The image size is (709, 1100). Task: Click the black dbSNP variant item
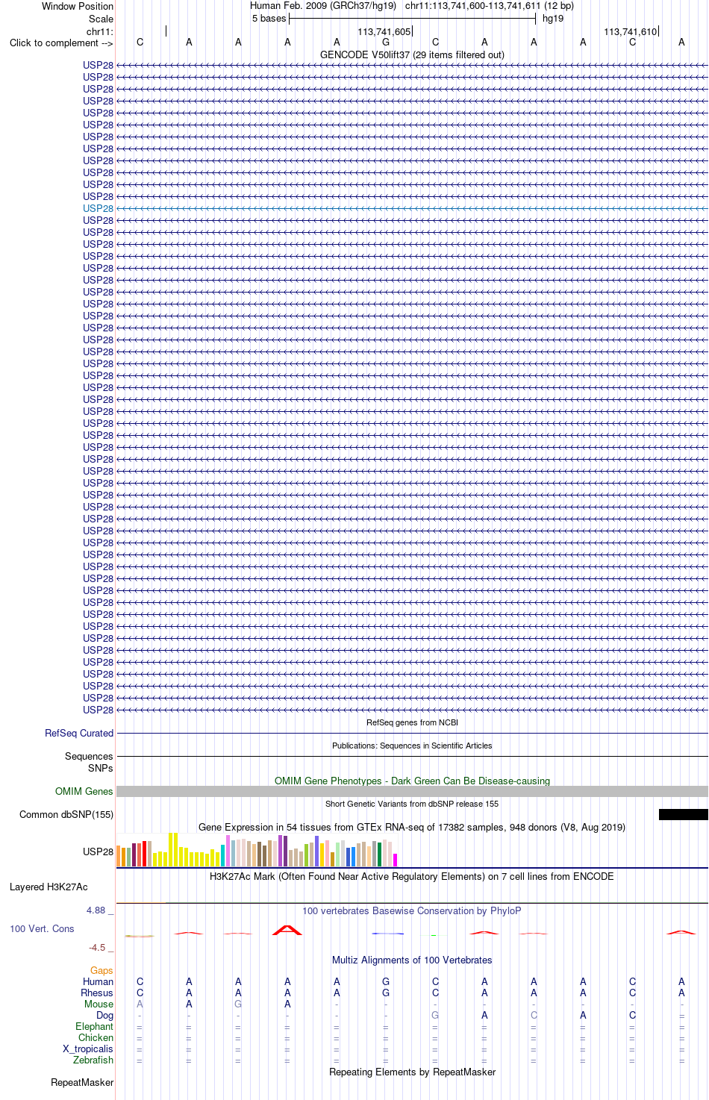pyautogui.click(x=684, y=814)
